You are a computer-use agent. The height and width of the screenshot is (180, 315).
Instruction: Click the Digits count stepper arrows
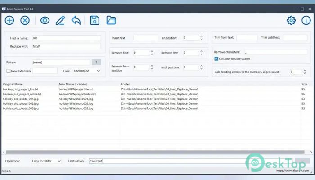(305, 72)
